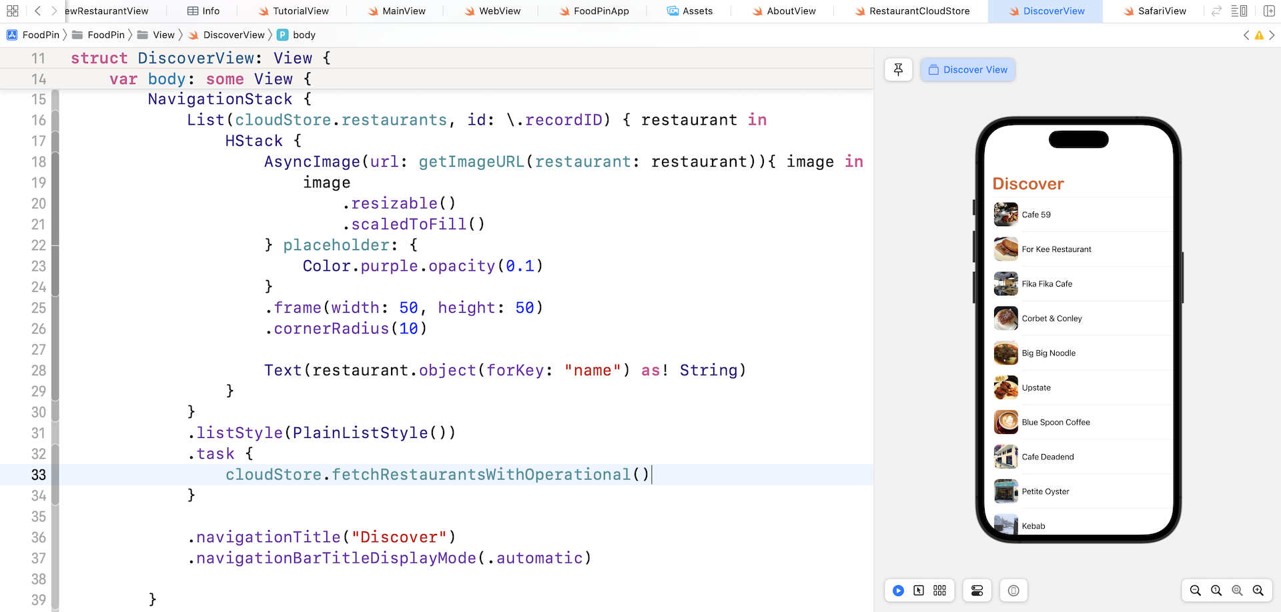Click the warning triangle indicator
Screen dimensions: 1281x612
point(1259,35)
